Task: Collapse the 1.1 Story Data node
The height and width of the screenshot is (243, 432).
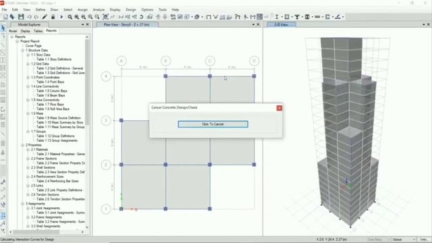Action: [28, 55]
